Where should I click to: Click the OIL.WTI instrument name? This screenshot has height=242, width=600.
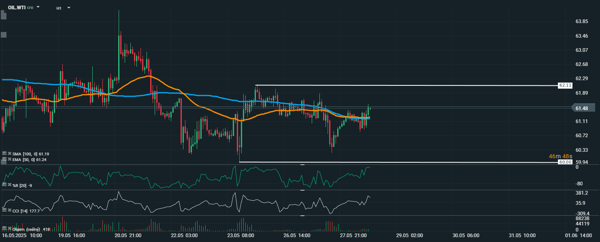coord(17,7)
